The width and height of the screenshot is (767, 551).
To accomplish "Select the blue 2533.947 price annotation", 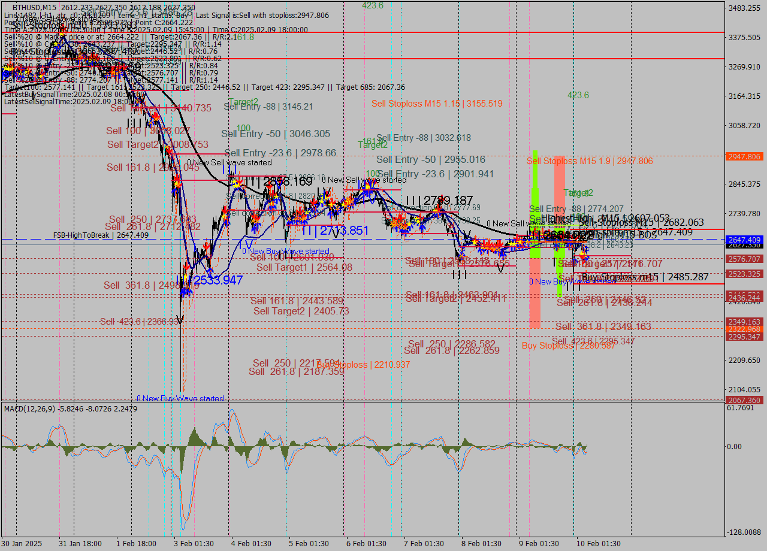I will pos(217,280).
